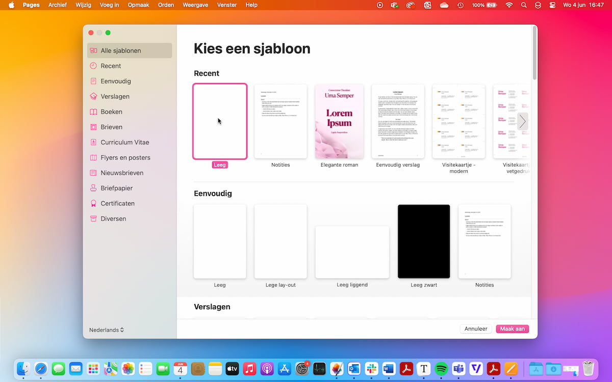612x382 pixels.
Task: Open Spotlight search in the menu bar
Action: [x=524, y=5]
